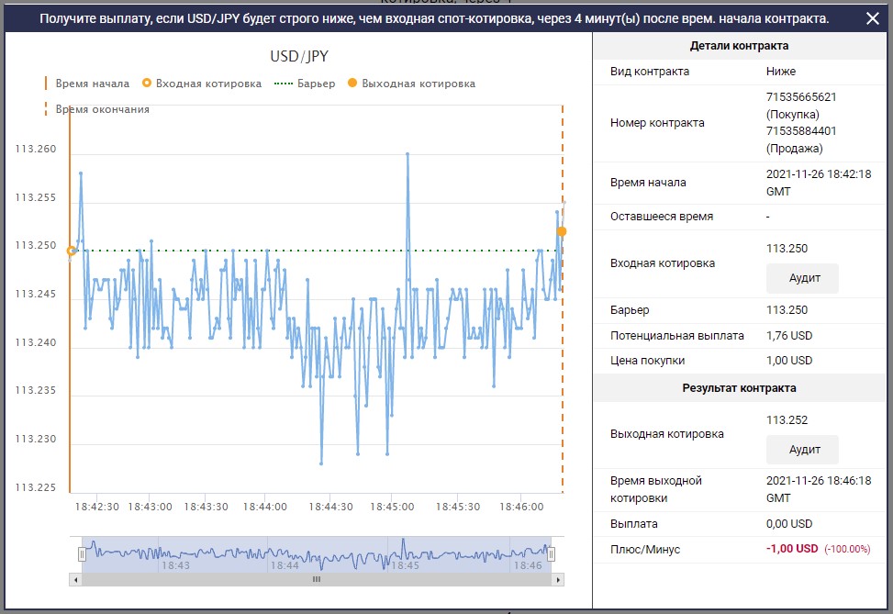Click the USD/JPY chart title

click(299, 56)
